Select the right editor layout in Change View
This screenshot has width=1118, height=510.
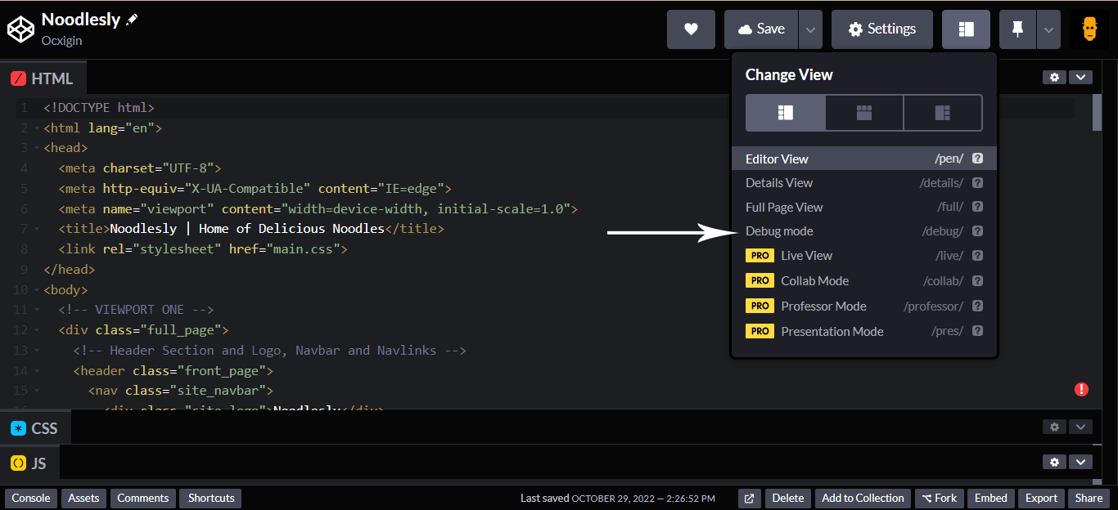[942, 112]
